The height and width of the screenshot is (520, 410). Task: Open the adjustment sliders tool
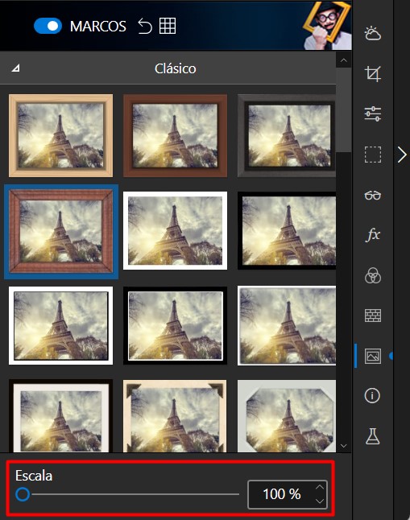372,113
